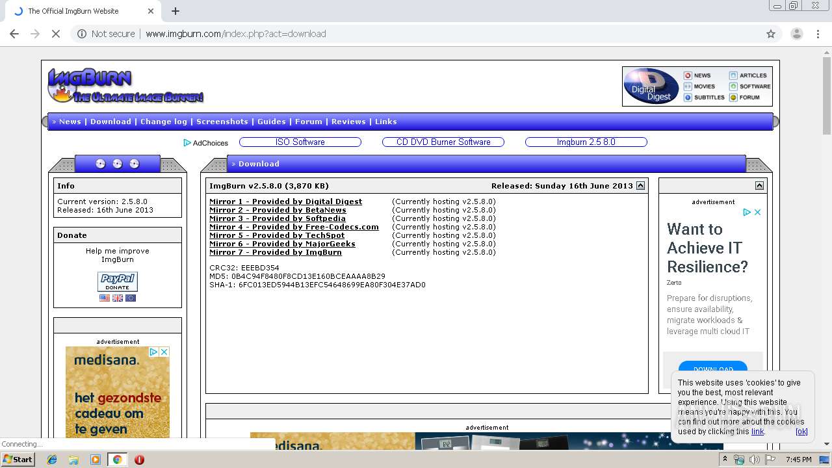Download from Mirror 6 MajorGeeks
The image size is (832, 468).
click(x=283, y=244)
